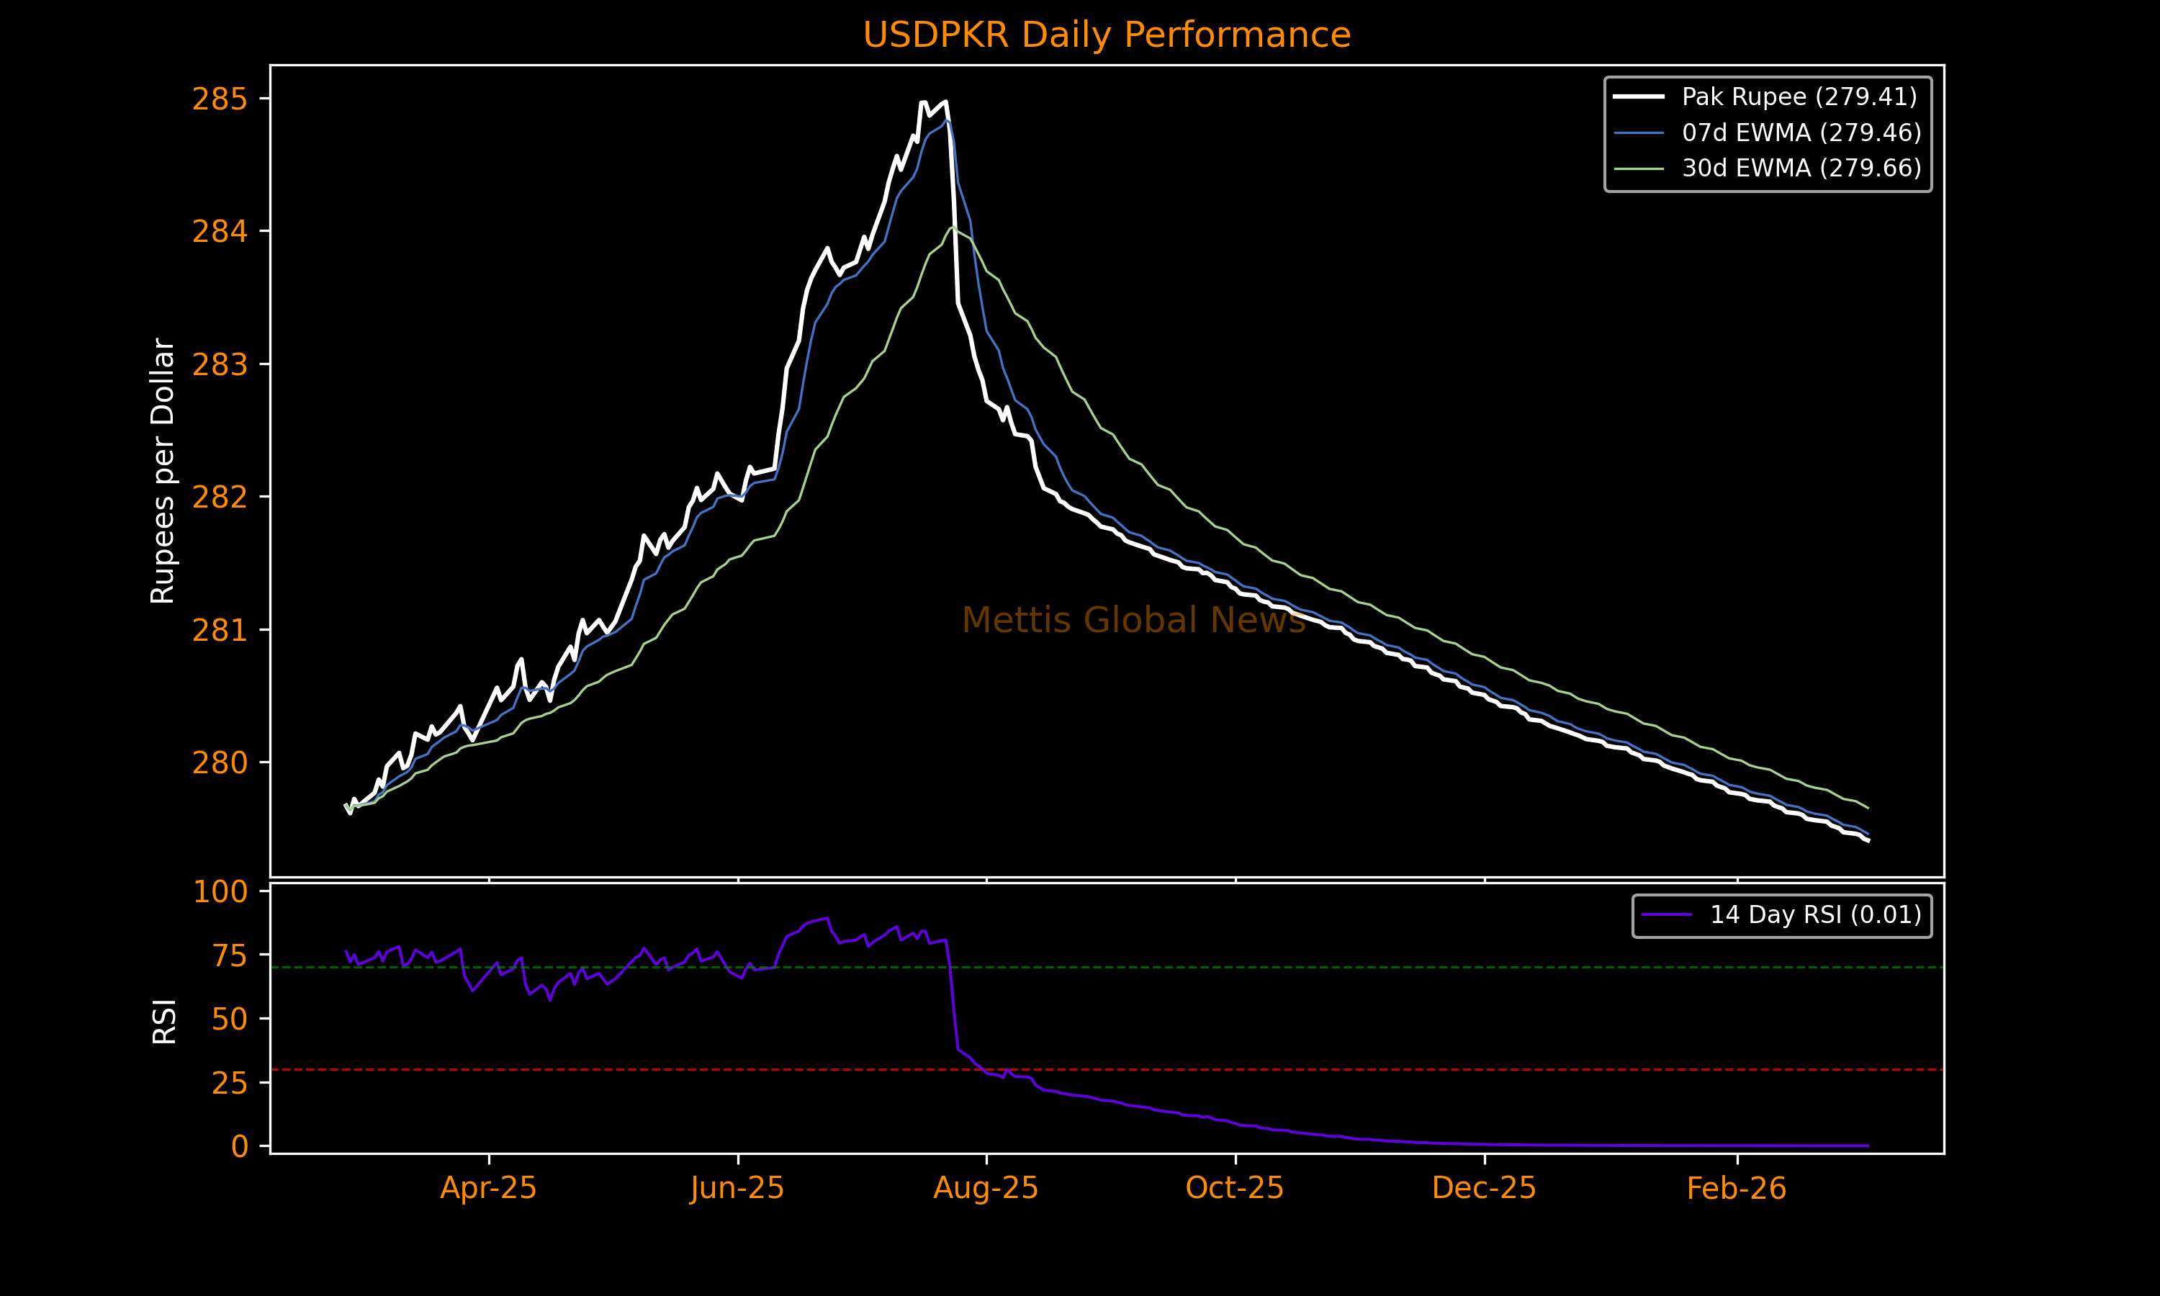This screenshot has height=1296, width=2160.
Task: Click the blue 07d EWMA legend line
Action: click(1638, 132)
